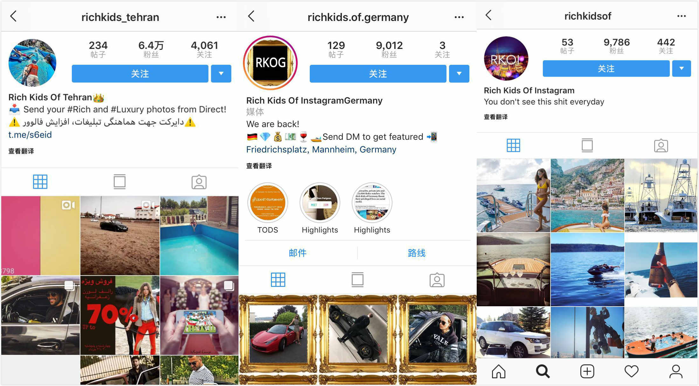Screen dimensions: 699x386
Task: Open tagged photos tab on richkidsof
Action: (661, 146)
